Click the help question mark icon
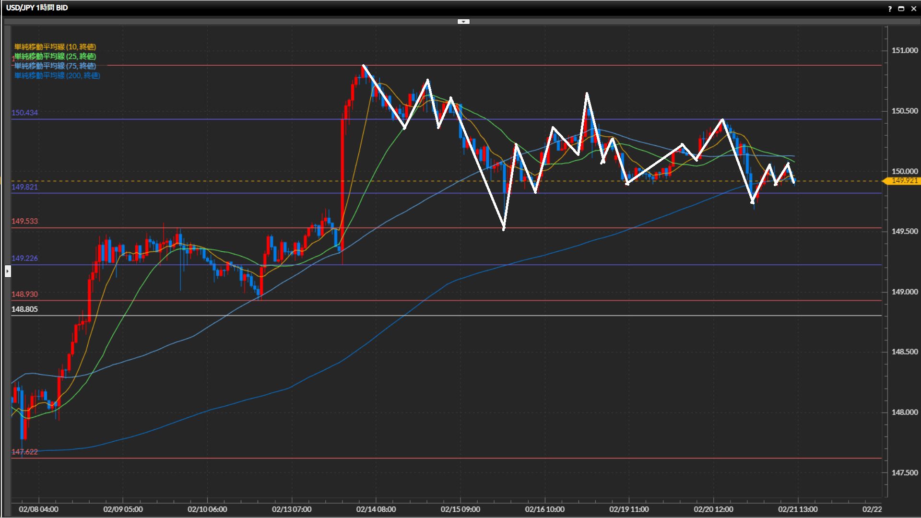 (x=890, y=9)
